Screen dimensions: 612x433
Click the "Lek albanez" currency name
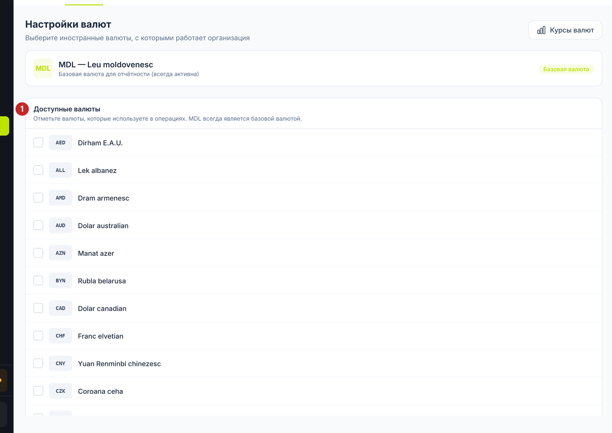pos(97,171)
